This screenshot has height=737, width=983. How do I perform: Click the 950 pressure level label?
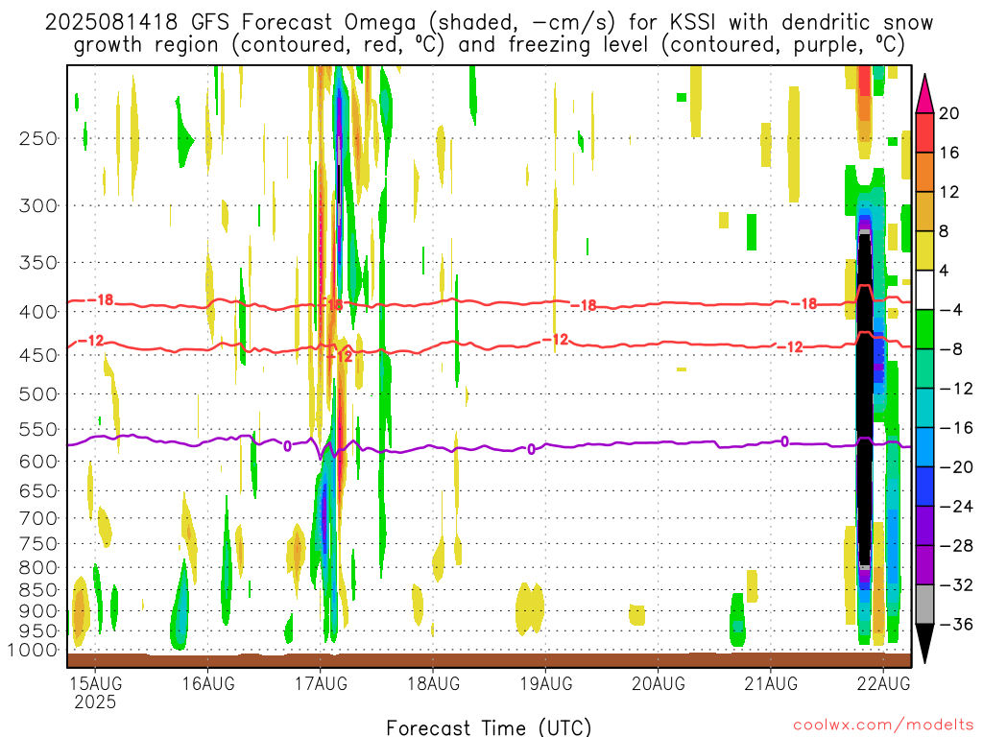click(38, 631)
